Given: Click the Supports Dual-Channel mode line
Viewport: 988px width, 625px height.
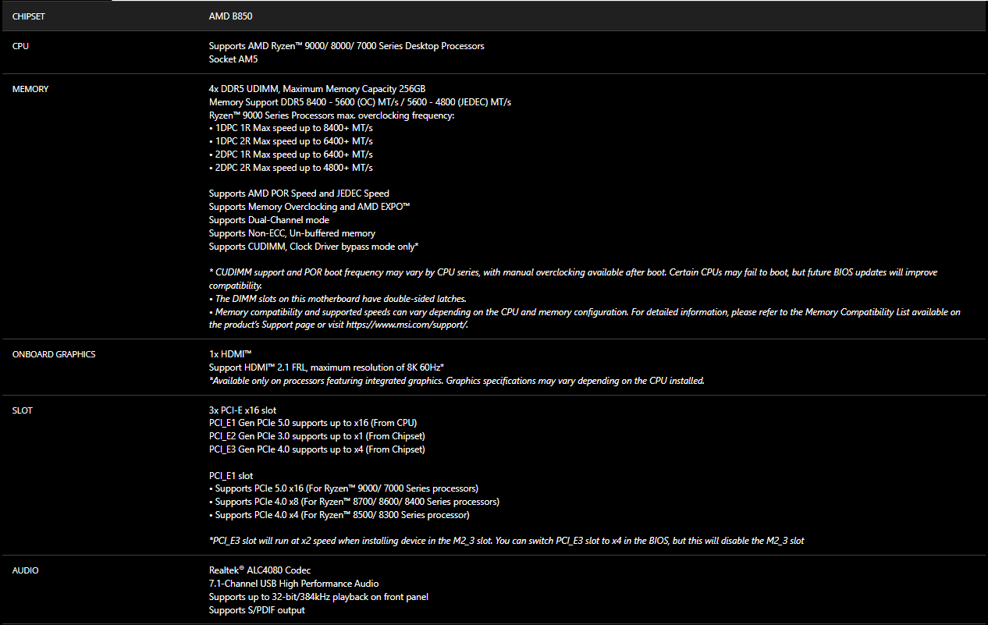Looking at the screenshot, I should click(269, 220).
